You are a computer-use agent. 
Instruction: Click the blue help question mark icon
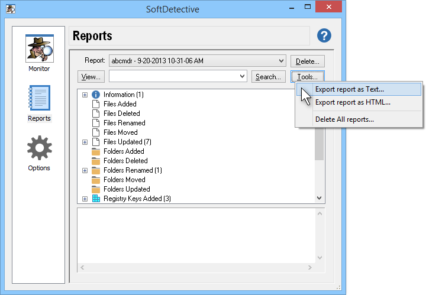pos(324,35)
